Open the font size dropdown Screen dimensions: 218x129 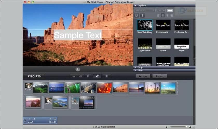tap(161, 10)
